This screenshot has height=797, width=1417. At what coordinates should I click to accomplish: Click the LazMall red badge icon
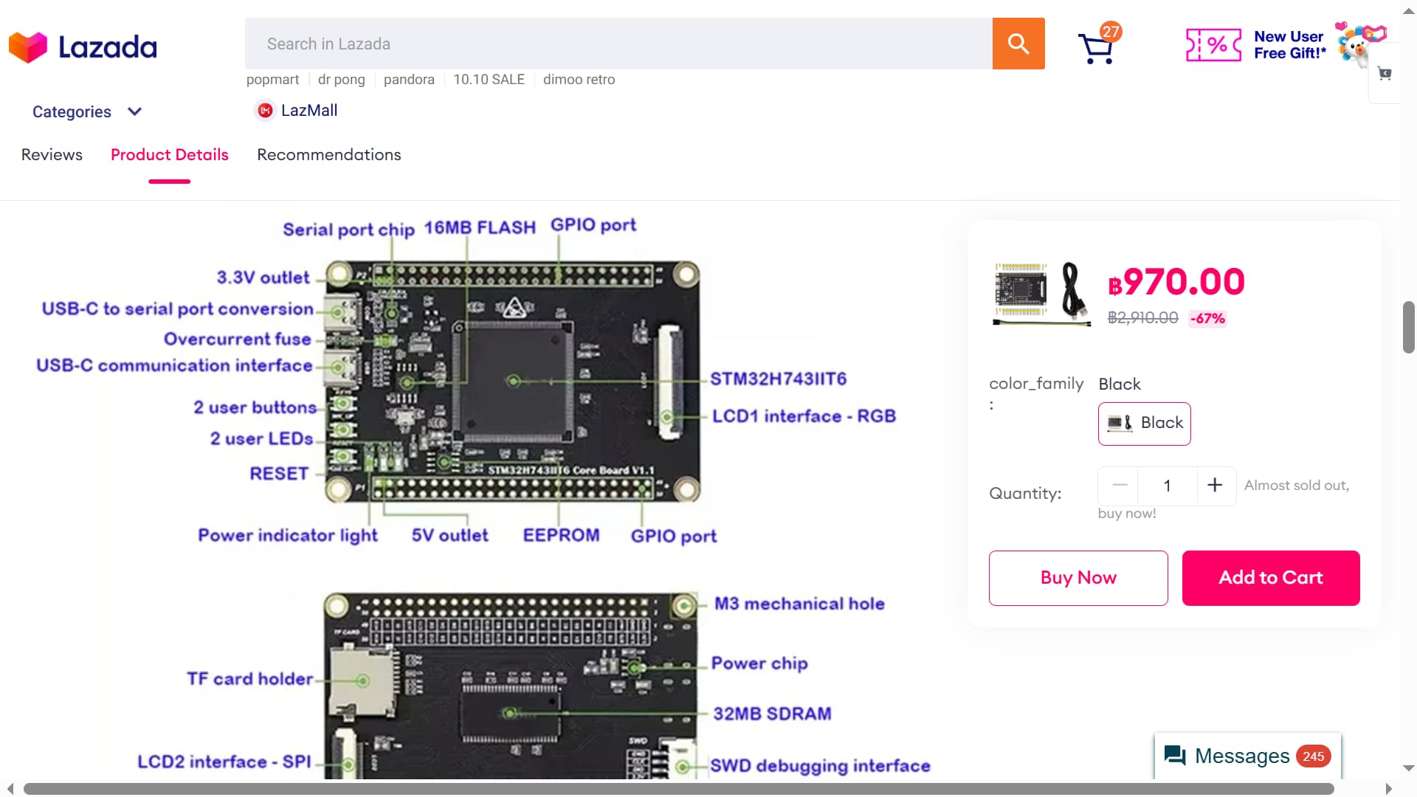point(265,111)
